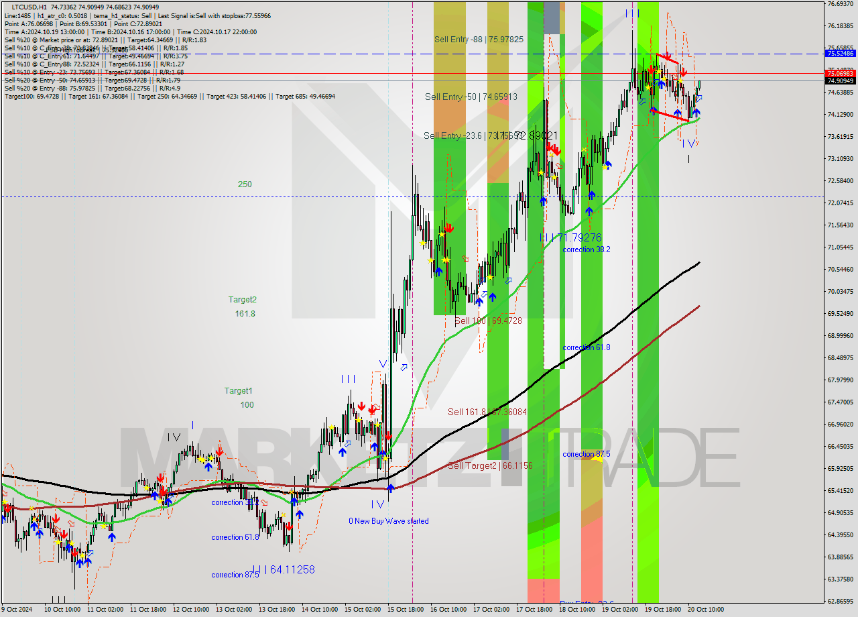Click '0 New Buy Wave started' annotation
Viewport: 858px width, 617px height.
point(388,521)
